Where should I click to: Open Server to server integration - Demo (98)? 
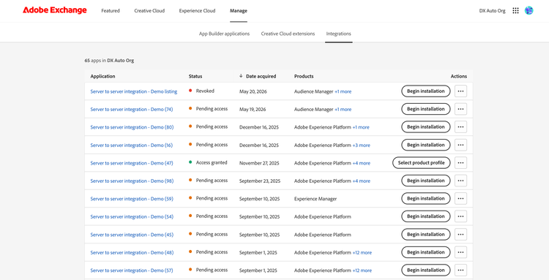tap(132, 181)
